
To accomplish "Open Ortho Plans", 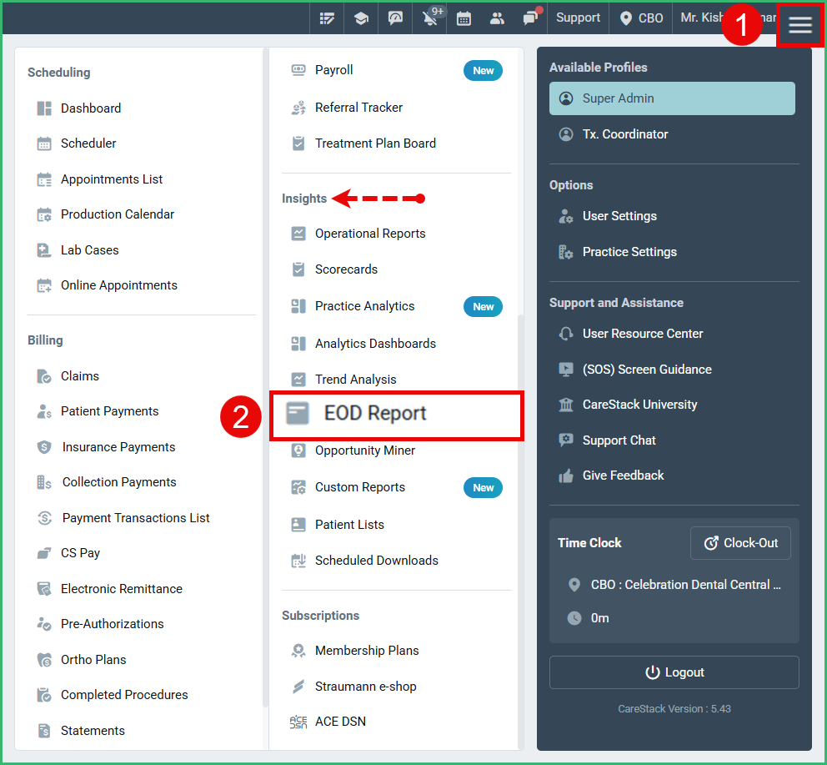I will (93, 659).
